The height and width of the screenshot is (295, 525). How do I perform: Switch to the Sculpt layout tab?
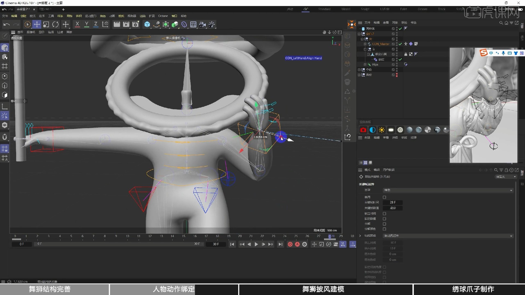point(365,9)
